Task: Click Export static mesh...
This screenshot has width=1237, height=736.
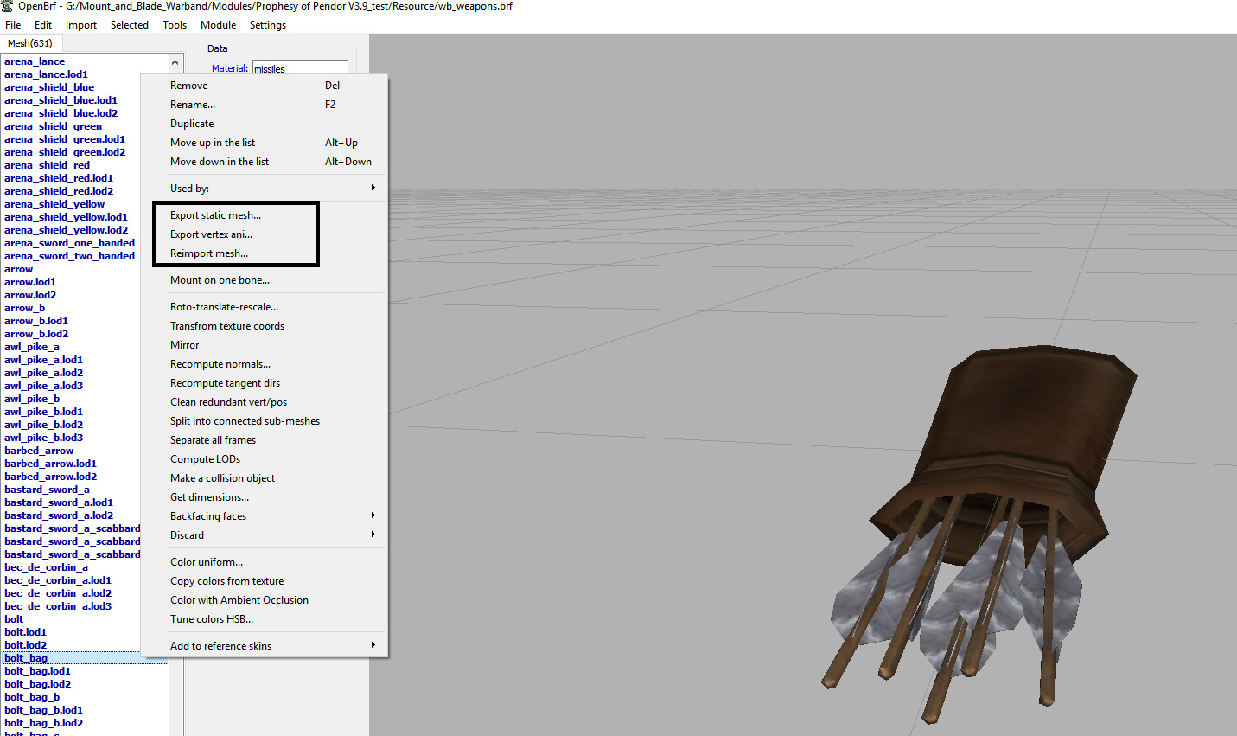Action: click(x=215, y=215)
